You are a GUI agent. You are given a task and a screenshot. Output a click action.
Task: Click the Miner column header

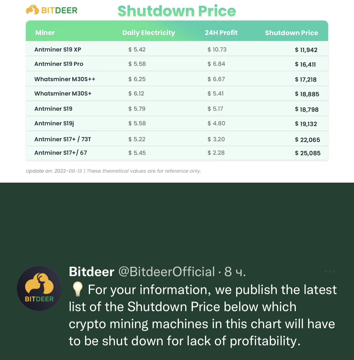45,33
